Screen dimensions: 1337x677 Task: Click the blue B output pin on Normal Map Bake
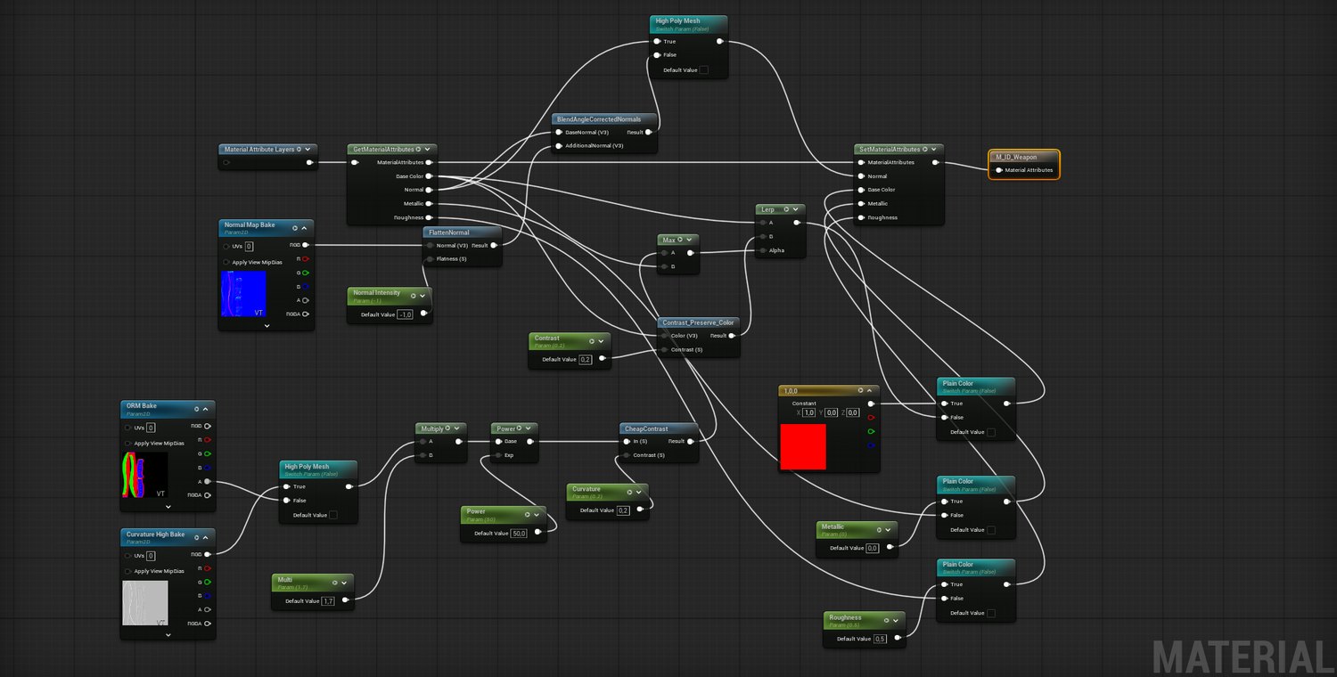pos(306,286)
